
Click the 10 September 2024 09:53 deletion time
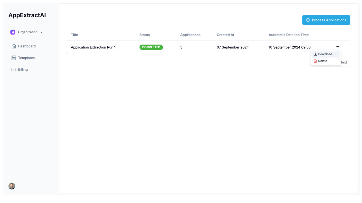[x=290, y=47]
